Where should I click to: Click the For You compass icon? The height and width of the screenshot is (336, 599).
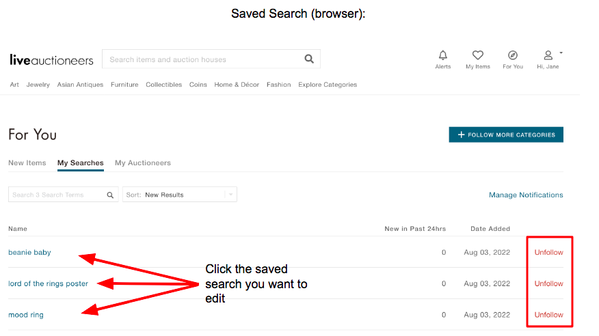513,55
